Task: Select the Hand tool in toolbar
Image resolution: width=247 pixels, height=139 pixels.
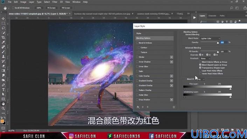Action: click(x=3, y=104)
